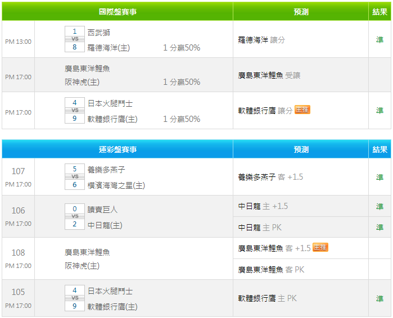
Task: Open the 養樂多燕子 team in game 107
Action: click(106, 170)
